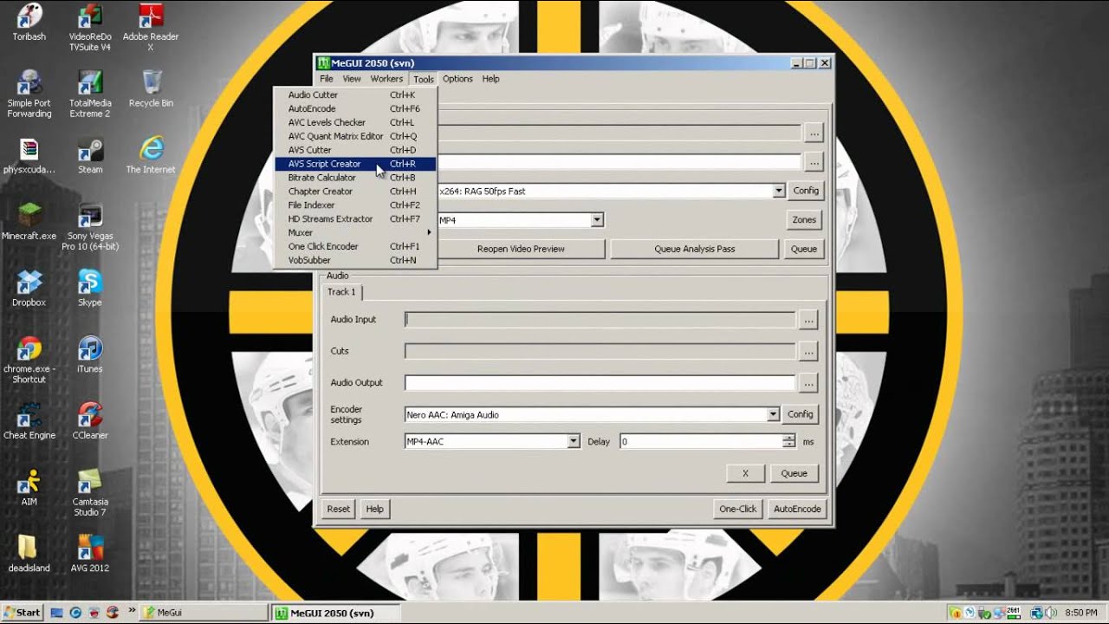Select Chapter Creator menu item
The image size is (1109, 624).
pyautogui.click(x=355, y=192)
